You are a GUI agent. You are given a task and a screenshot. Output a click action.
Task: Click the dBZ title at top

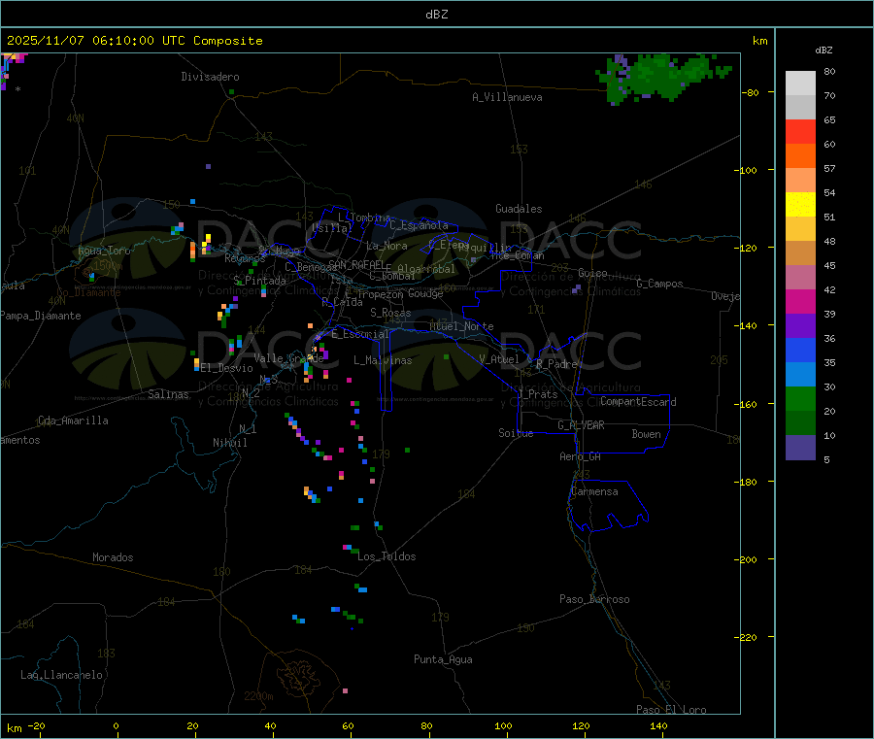(x=436, y=15)
